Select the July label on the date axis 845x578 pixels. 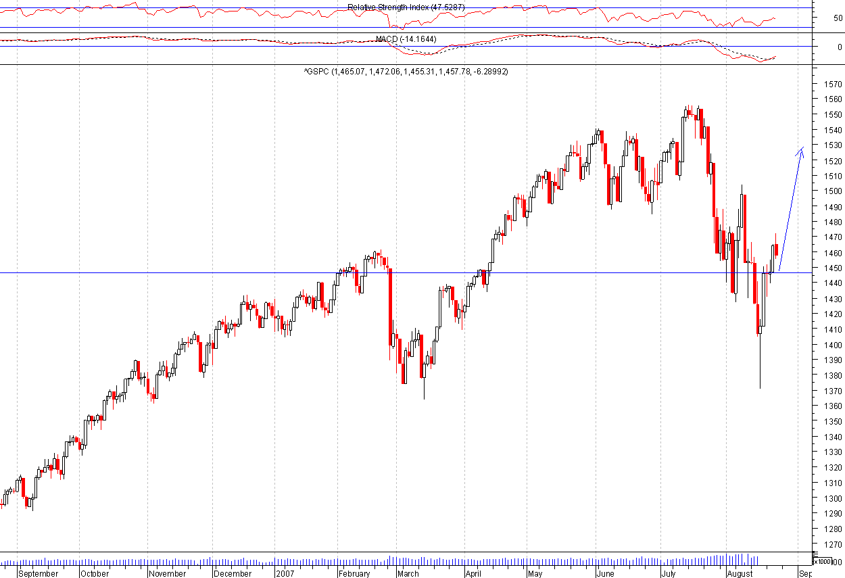[x=669, y=574]
